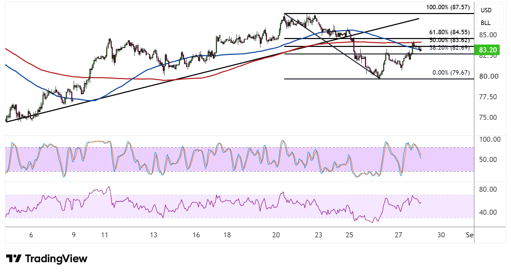Select date 18 on the time axis
This screenshot has height=274, width=511.
pyautogui.click(x=227, y=235)
